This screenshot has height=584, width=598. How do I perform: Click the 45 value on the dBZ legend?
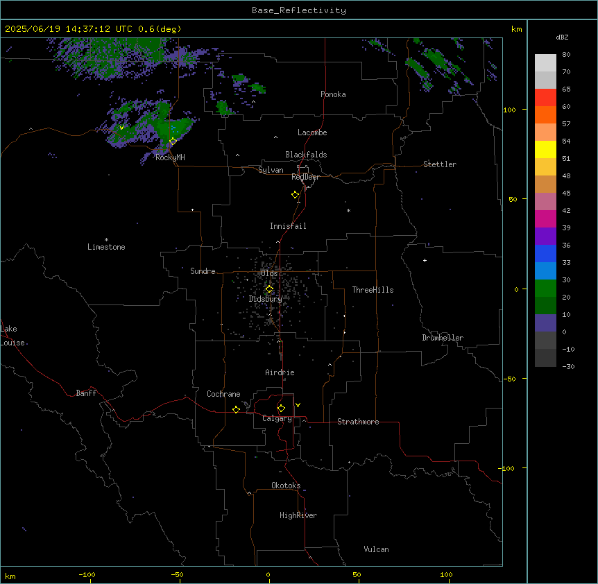(x=566, y=194)
